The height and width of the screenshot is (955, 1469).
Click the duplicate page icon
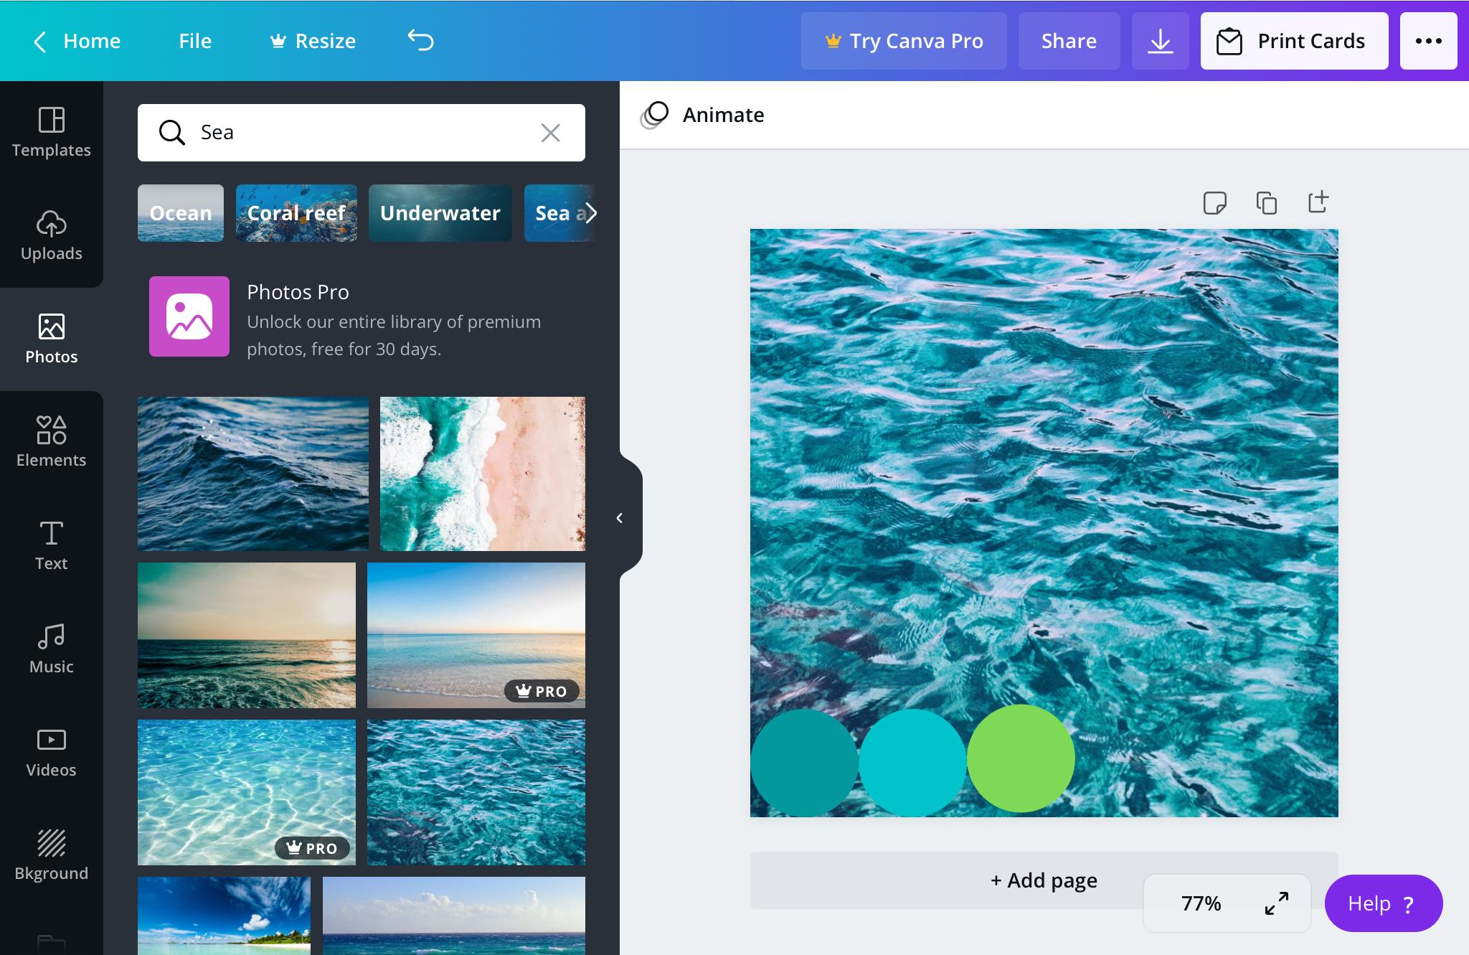point(1266,203)
